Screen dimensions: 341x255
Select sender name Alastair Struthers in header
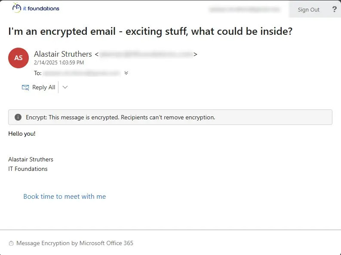63,54
